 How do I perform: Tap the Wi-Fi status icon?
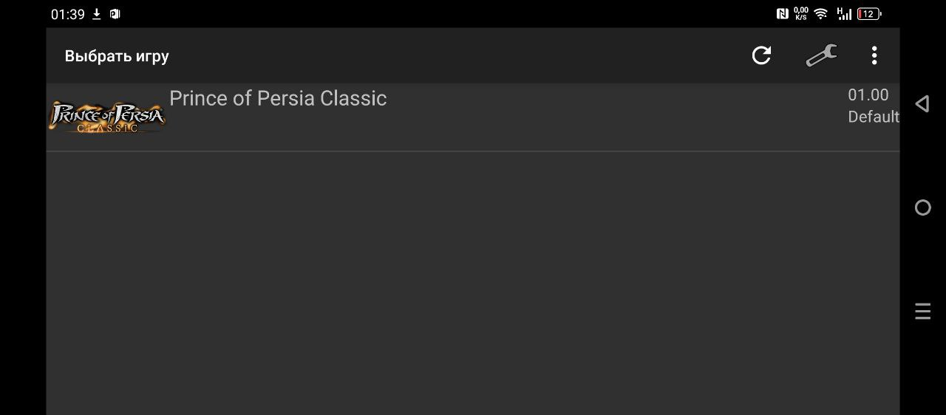820,14
